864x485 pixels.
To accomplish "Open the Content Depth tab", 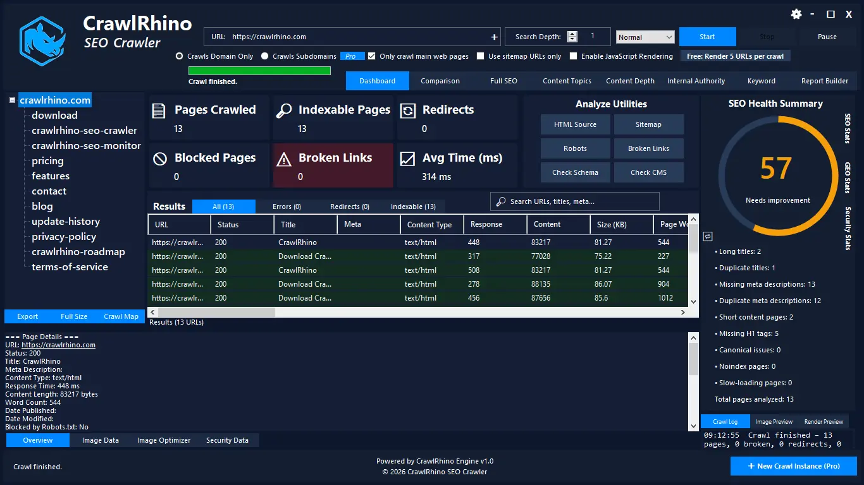I will pyautogui.click(x=631, y=81).
